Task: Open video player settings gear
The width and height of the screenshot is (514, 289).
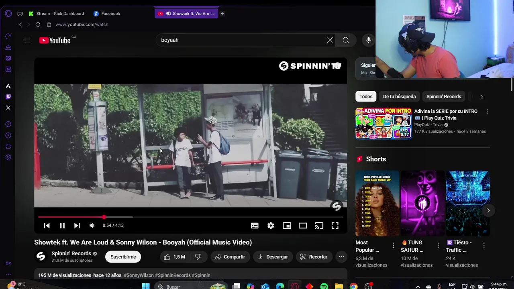Action: tap(271, 226)
